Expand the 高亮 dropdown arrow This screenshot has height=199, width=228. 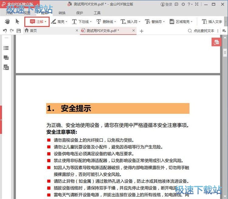click(x=66, y=22)
